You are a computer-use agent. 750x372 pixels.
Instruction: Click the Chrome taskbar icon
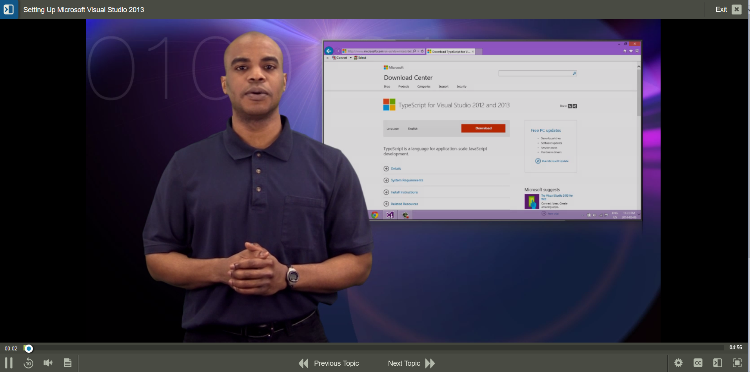375,215
